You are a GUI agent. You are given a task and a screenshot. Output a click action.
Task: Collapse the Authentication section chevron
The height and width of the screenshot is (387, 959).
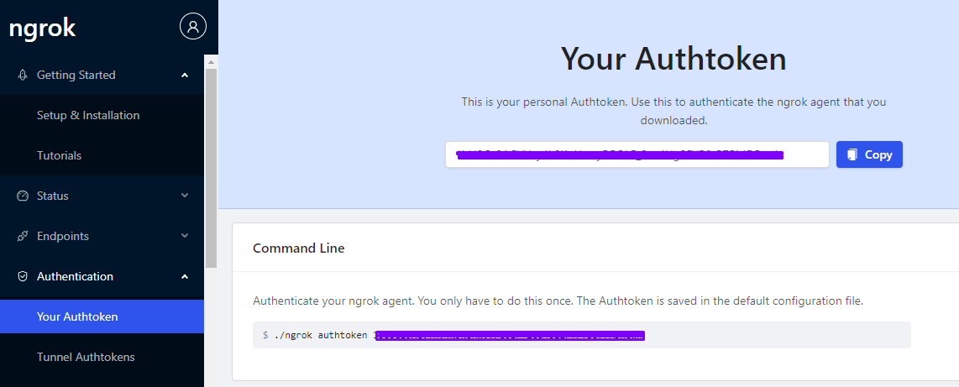[185, 276]
